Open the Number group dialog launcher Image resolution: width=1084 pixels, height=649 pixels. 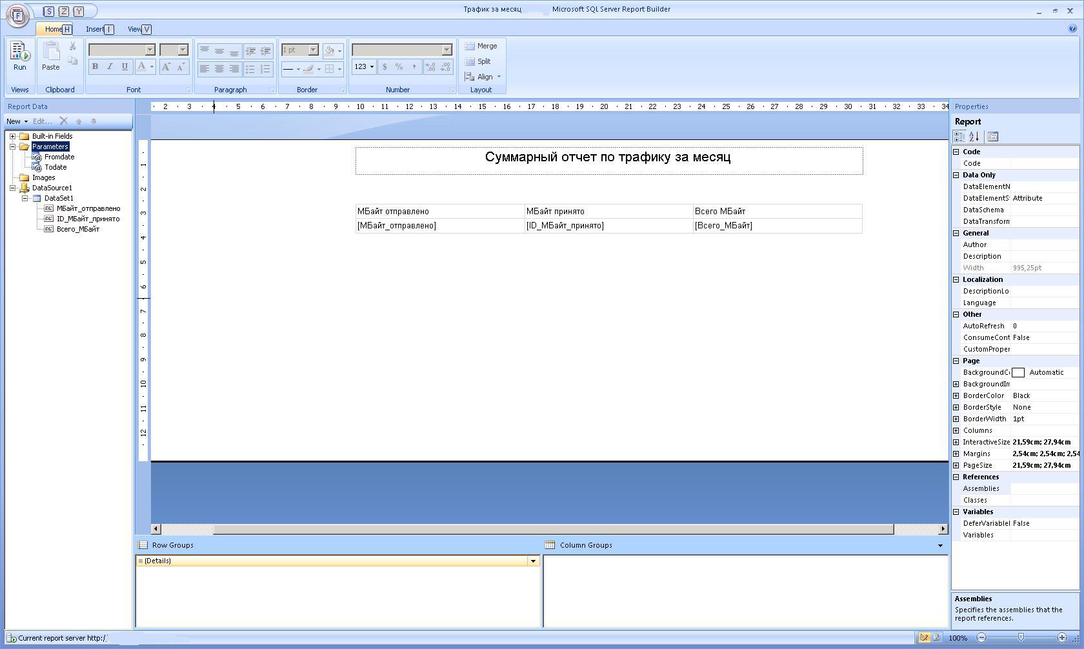coord(452,90)
